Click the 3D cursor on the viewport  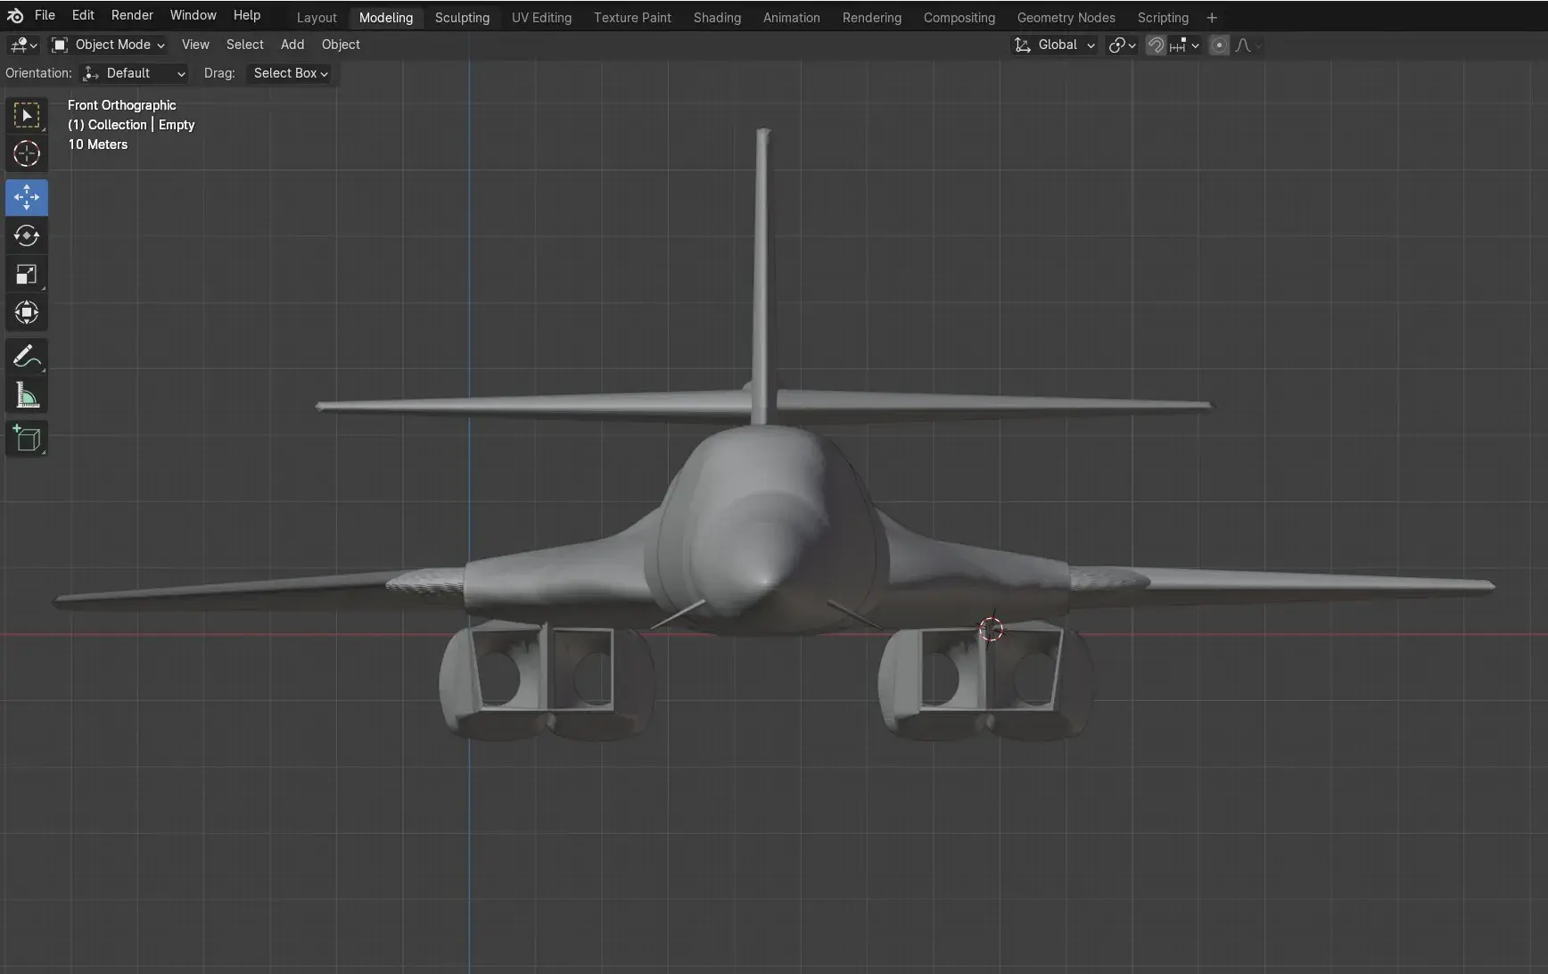click(991, 629)
